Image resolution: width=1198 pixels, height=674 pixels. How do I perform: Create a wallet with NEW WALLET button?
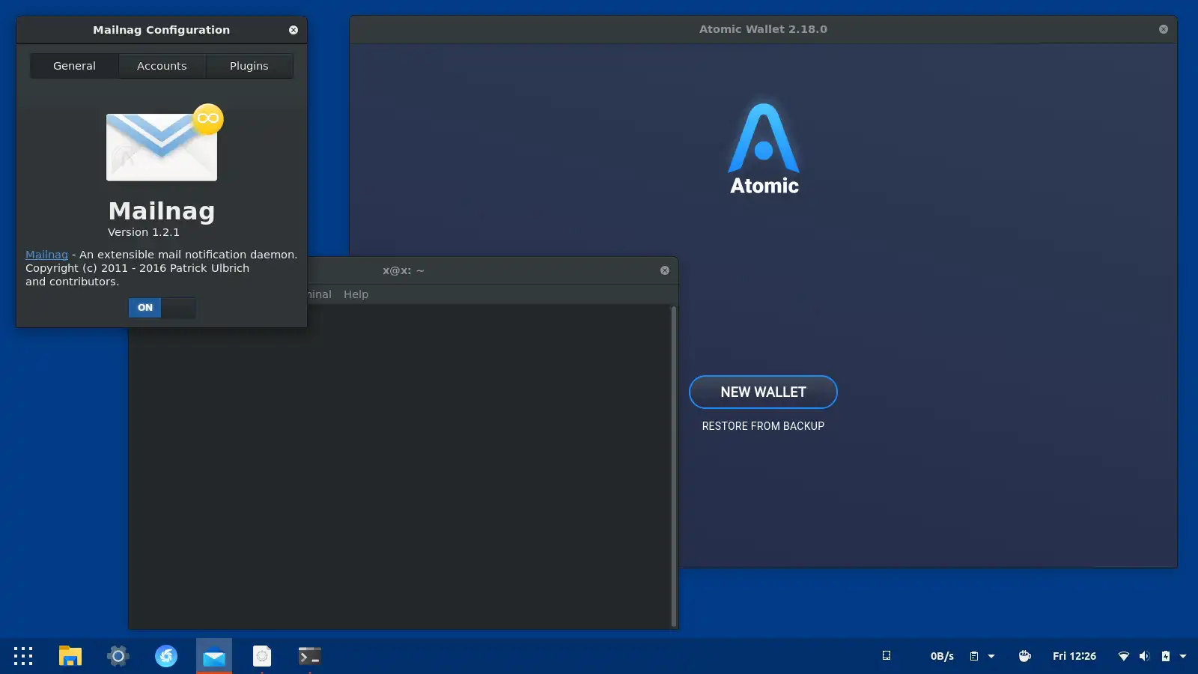[x=763, y=392]
